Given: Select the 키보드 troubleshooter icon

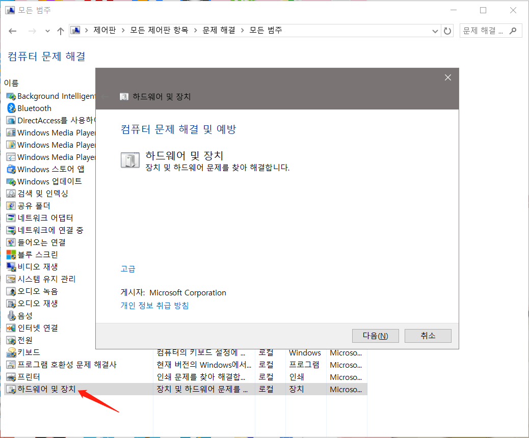Looking at the screenshot, I should (x=11, y=352).
